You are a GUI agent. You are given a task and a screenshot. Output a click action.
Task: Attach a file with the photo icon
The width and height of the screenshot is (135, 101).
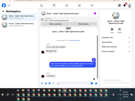46,83
